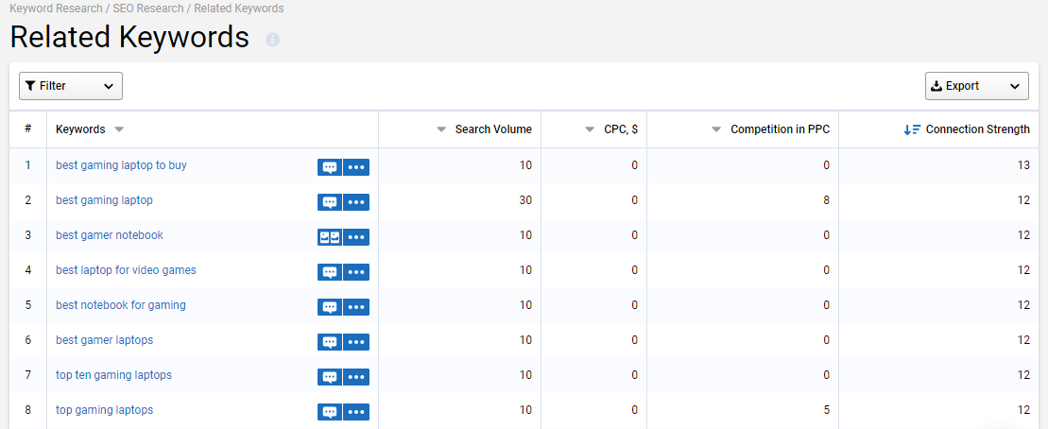Viewport: 1048px width, 429px height.
Task: Click search volume 30 for 'best gaming laptop'
Action: [526, 199]
